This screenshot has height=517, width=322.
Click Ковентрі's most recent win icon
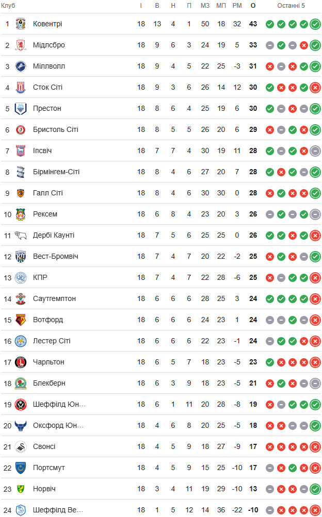point(315,24)
